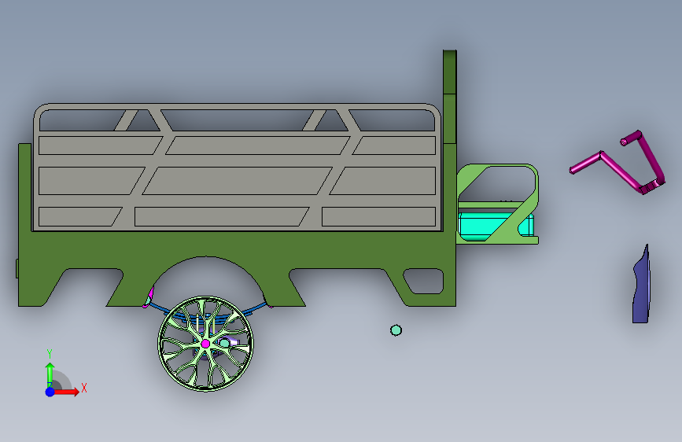
Task: Select the spoked wheel rim model
Action: pyautogui.click(x=206, y=344)
